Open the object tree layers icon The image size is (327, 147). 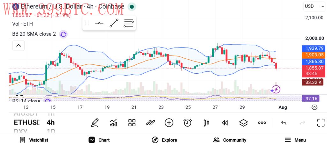pyautogui.click(x=243, y=123)
